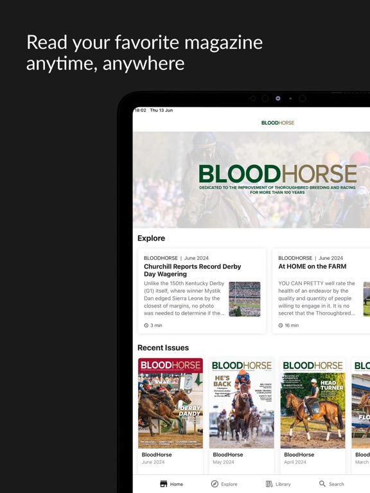
Task: Switch to the Search tab label
Action: pyautogui.click(x=337, y=484)
